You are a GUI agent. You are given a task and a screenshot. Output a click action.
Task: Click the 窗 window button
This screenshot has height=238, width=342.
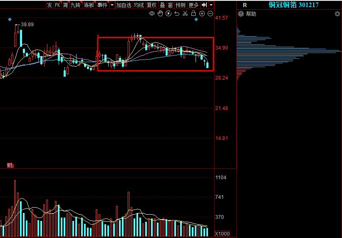pyautogui.click(x=170, y=5)
